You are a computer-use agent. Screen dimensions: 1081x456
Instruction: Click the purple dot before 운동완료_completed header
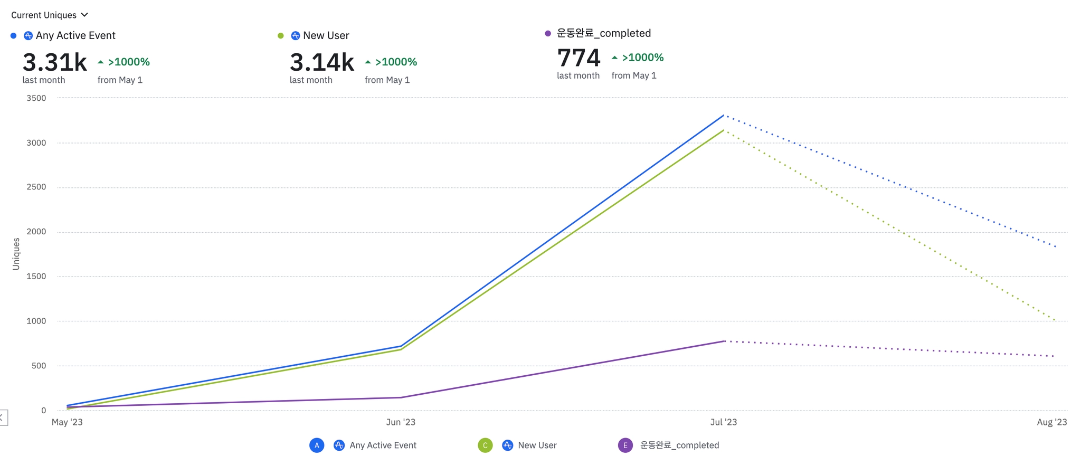[548, 33]
